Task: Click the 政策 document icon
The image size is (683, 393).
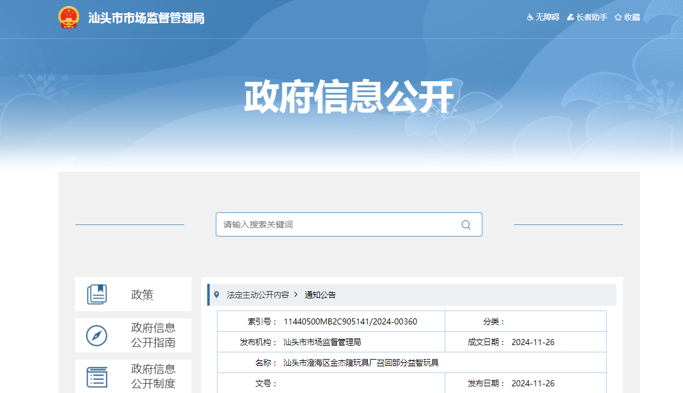Action: pyautogui.click(x=97, y=294)
